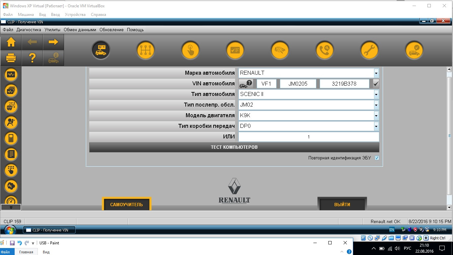
Task: Click Paint save icon in title bar
Action: point(12,243)
